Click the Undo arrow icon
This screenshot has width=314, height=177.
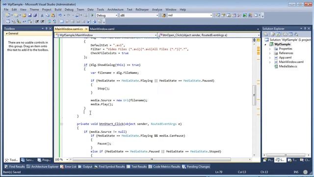pyautogui.click(x=60, y=15)
